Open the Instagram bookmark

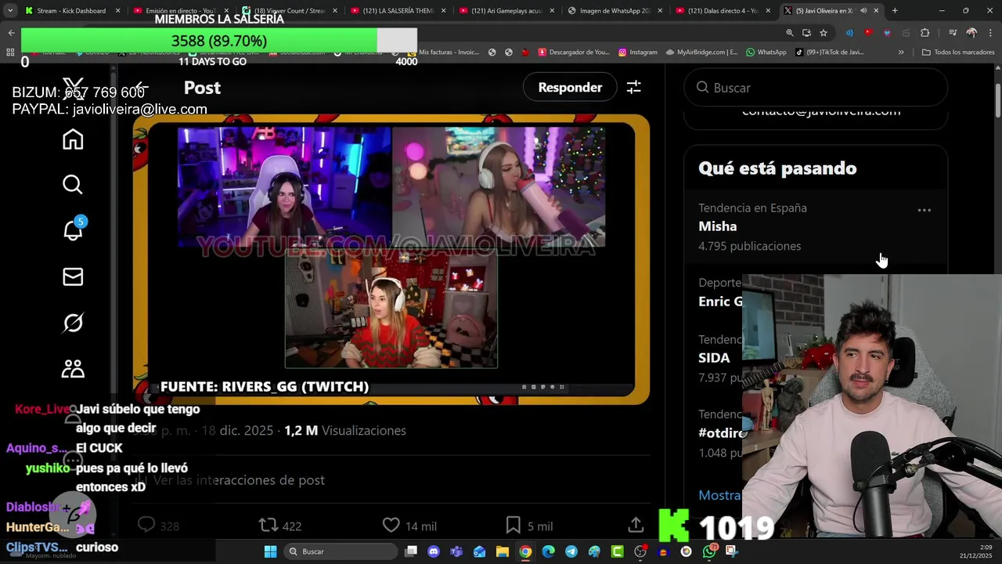tap(638, 52)
